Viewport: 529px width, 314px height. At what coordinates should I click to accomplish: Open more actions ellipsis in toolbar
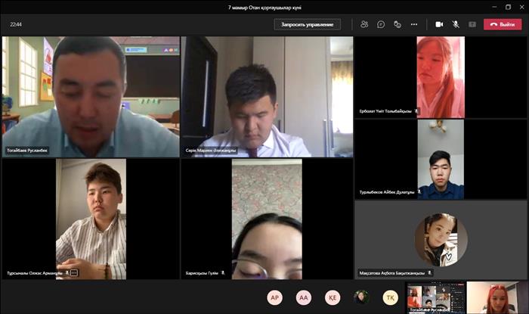click(414, 24)
